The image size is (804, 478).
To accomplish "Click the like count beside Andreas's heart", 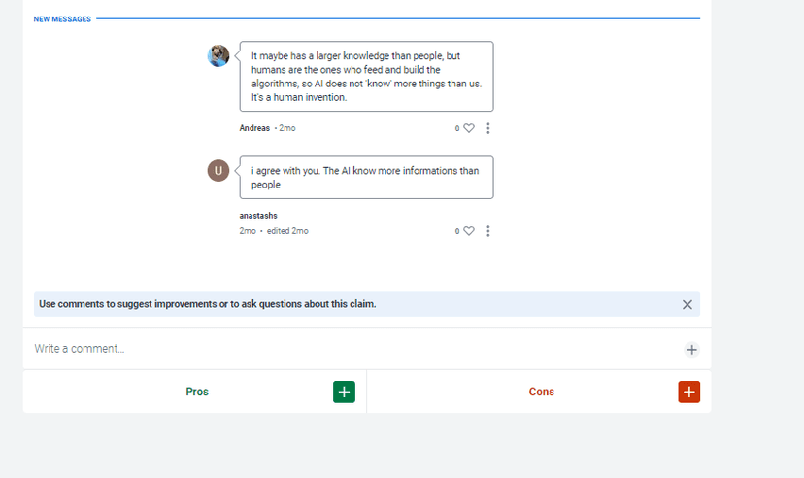I will pyautogui.click(x=457, y=128).
